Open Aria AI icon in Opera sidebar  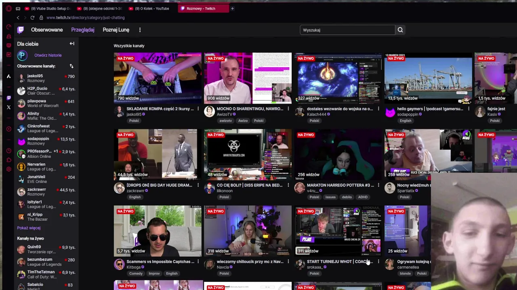point(8,76)
